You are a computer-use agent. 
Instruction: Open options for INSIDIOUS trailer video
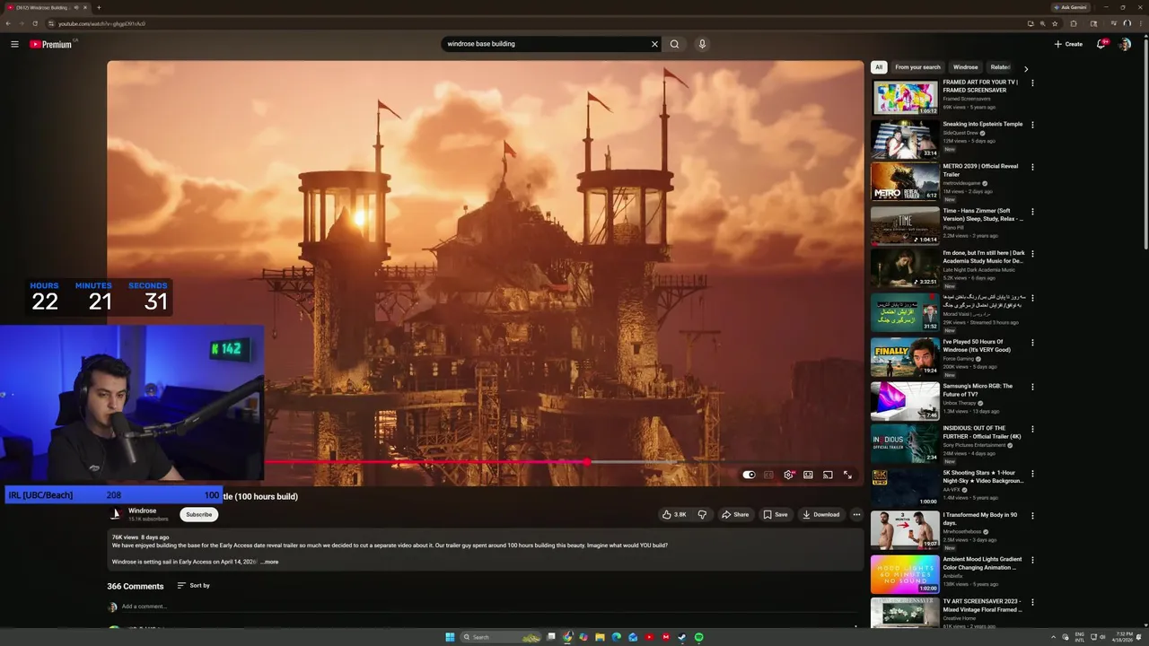pyautogui.click(x=1032, y=429)
